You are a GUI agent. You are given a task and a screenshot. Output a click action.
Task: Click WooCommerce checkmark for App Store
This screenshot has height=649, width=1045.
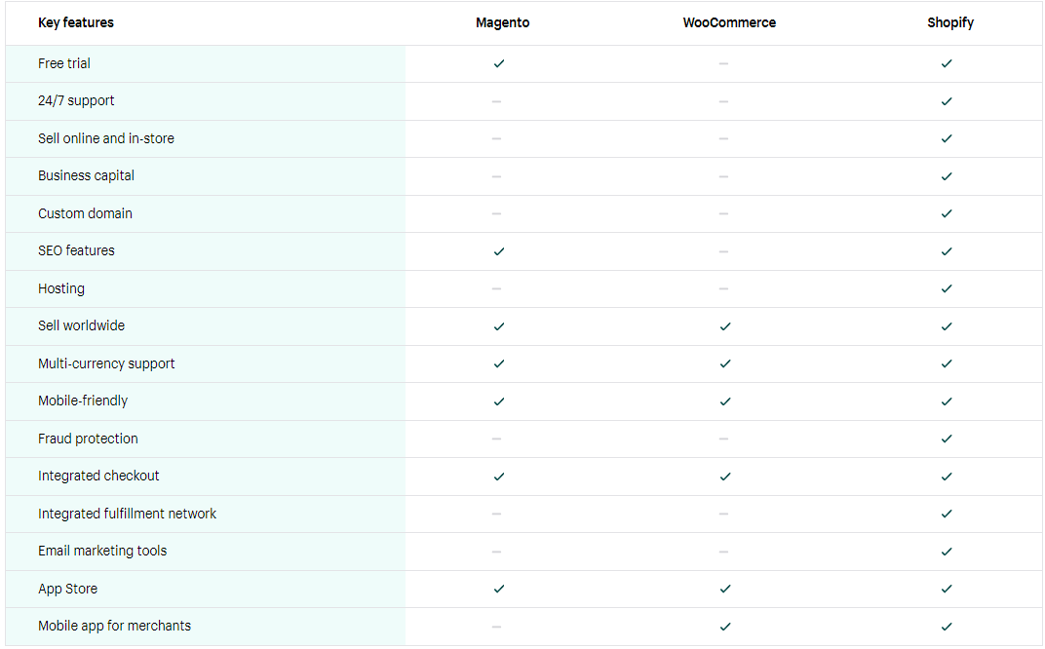coord(725,589)
